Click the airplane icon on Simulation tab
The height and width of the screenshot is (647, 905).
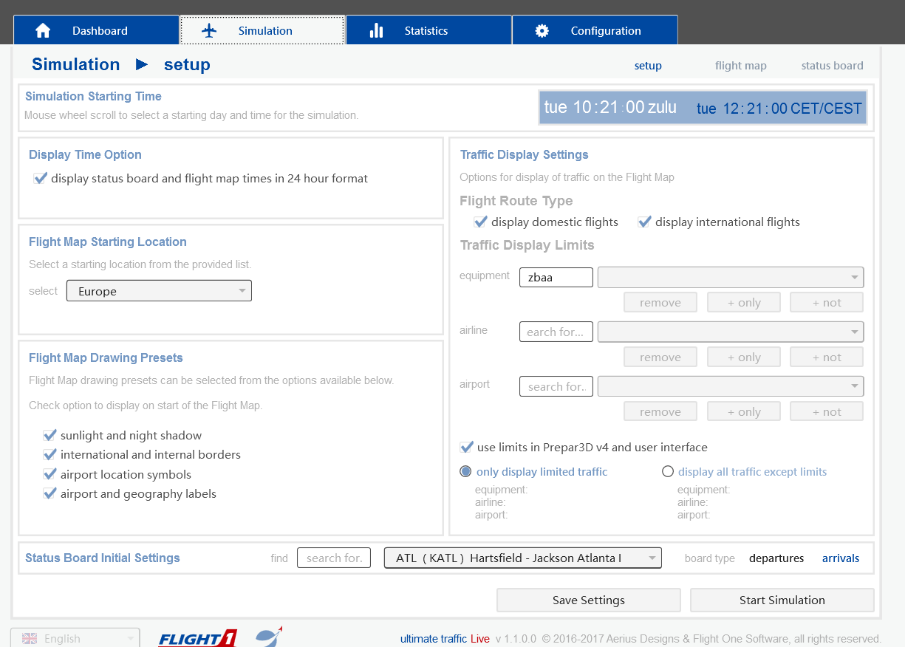(209, 30)
